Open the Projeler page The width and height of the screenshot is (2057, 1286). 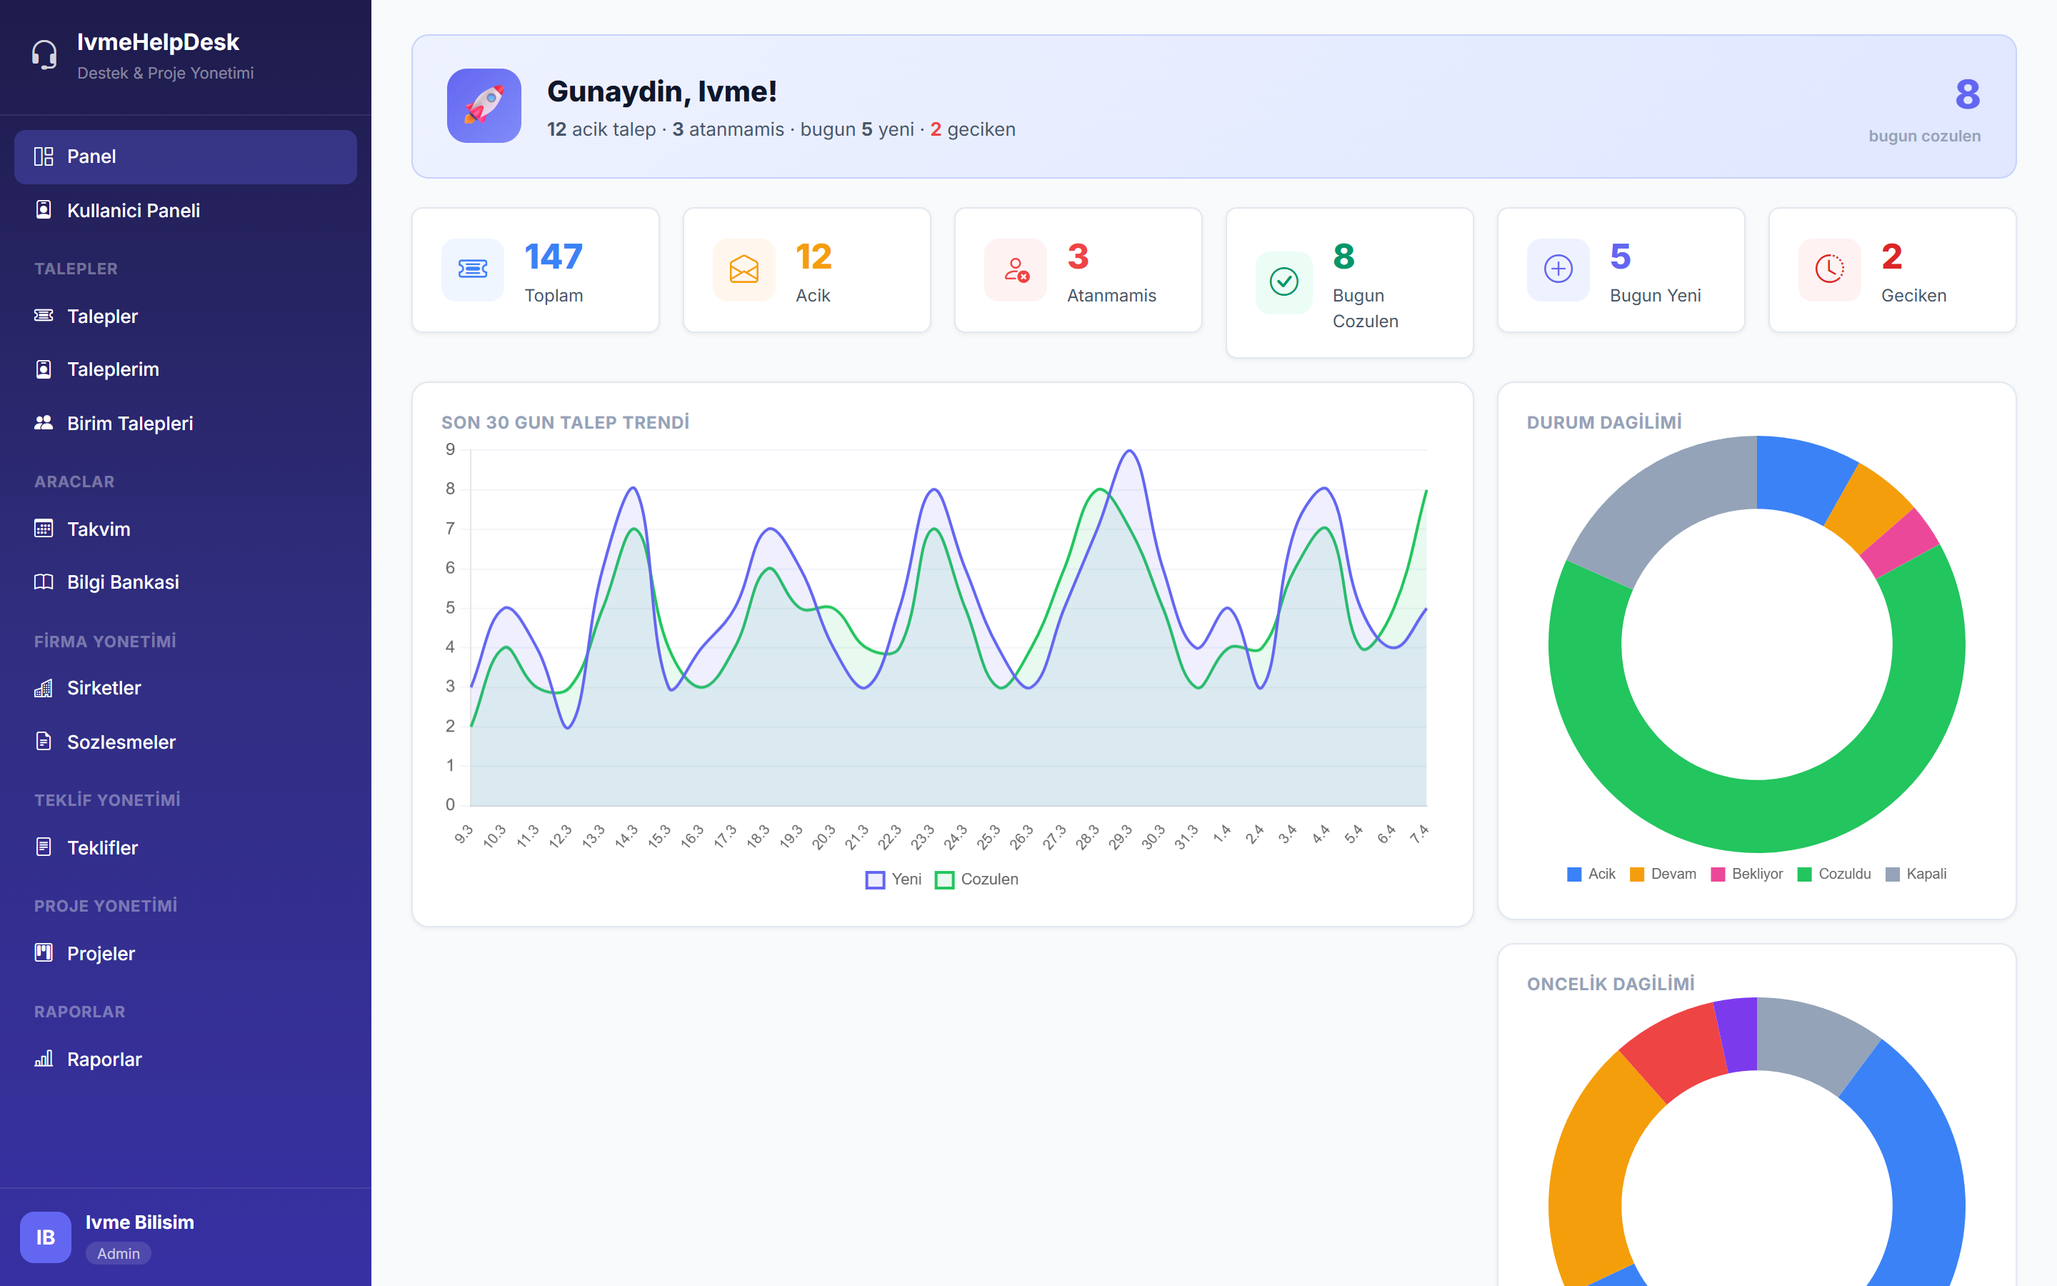100,954
